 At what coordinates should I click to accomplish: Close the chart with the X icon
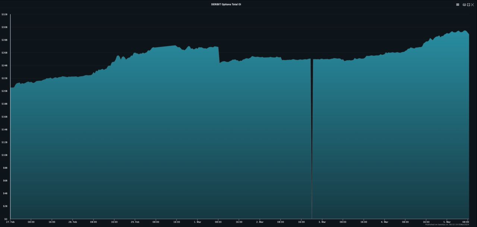(473, 4)
